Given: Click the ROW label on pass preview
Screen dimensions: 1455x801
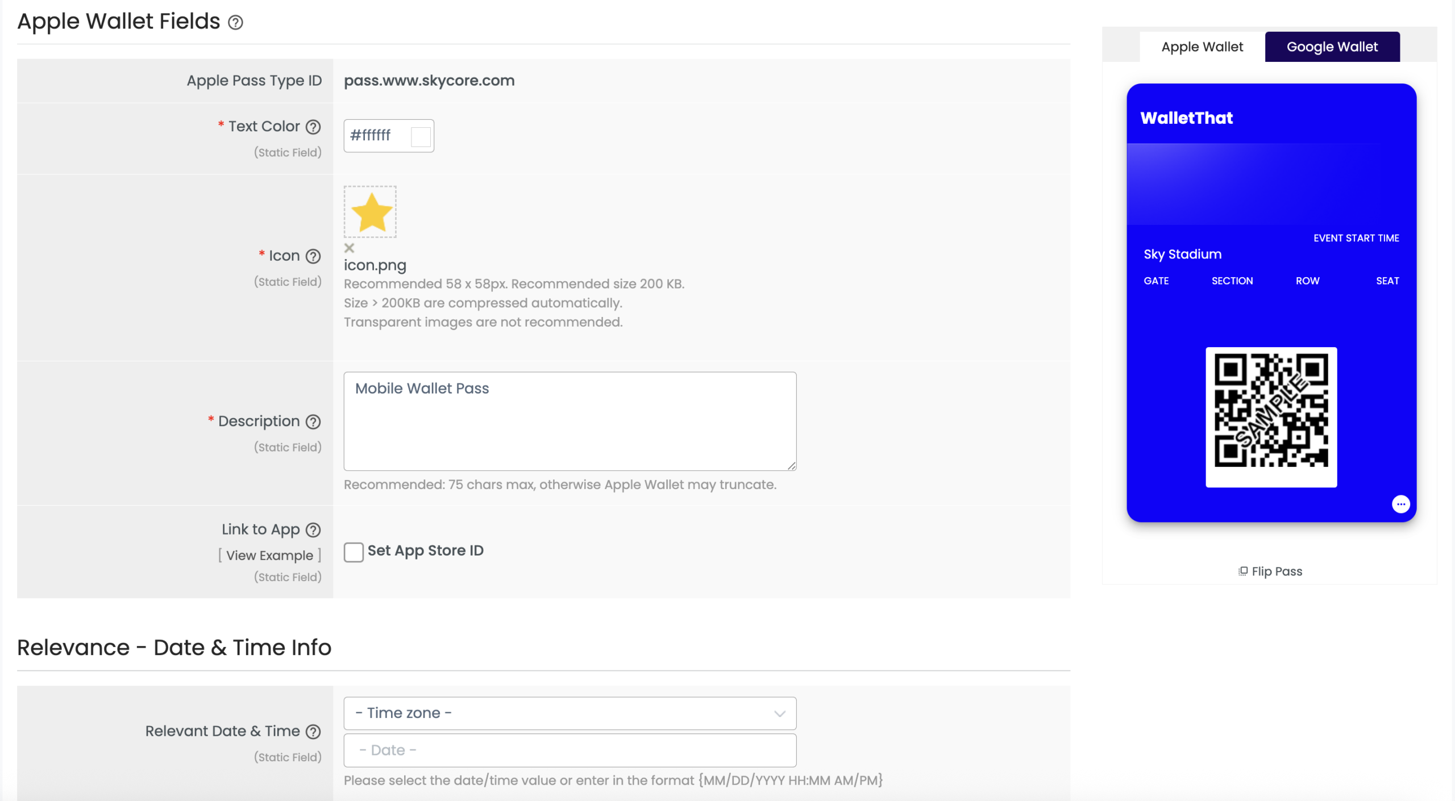Looking at the screenshot, I should (x=1307, y=281).
